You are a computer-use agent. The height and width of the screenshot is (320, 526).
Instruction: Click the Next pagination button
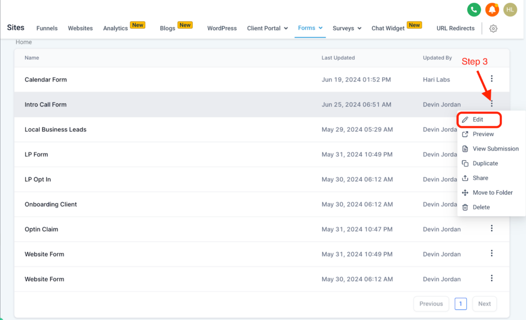[484, 304]
